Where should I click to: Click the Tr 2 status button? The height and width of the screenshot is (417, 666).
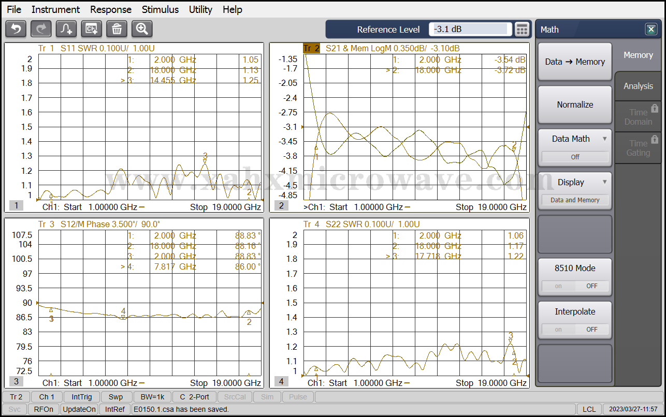click(16, 397)
